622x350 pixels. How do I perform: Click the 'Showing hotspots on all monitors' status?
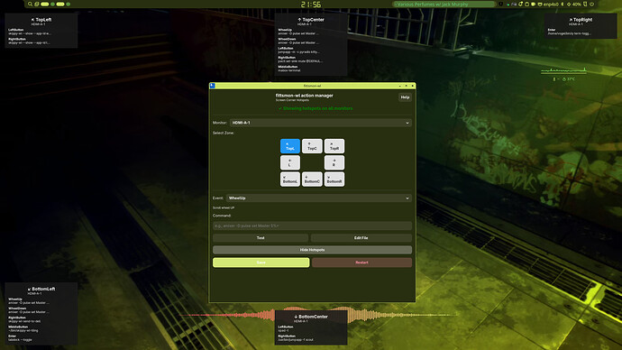316,108
